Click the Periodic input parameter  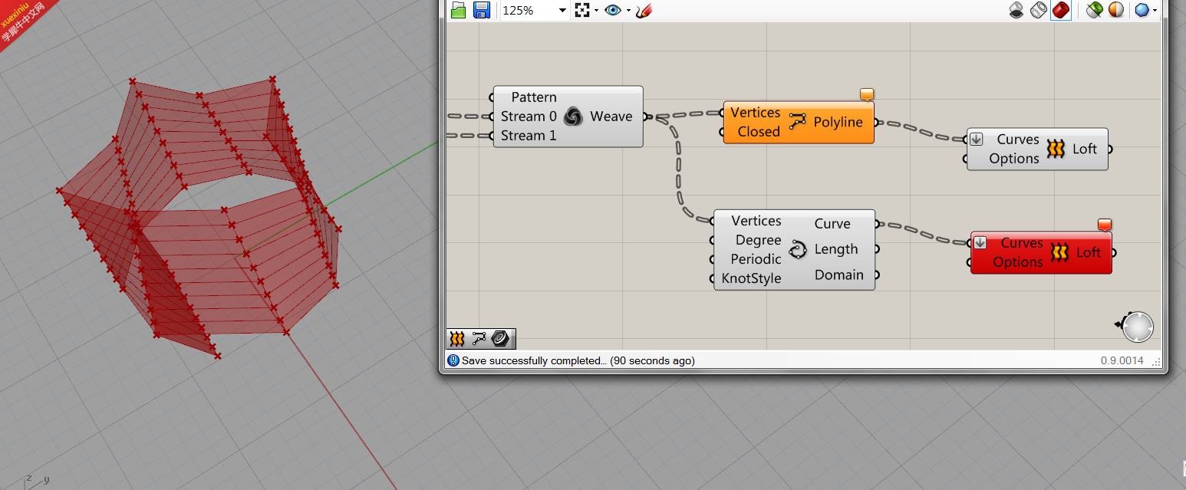pos(756,259)
